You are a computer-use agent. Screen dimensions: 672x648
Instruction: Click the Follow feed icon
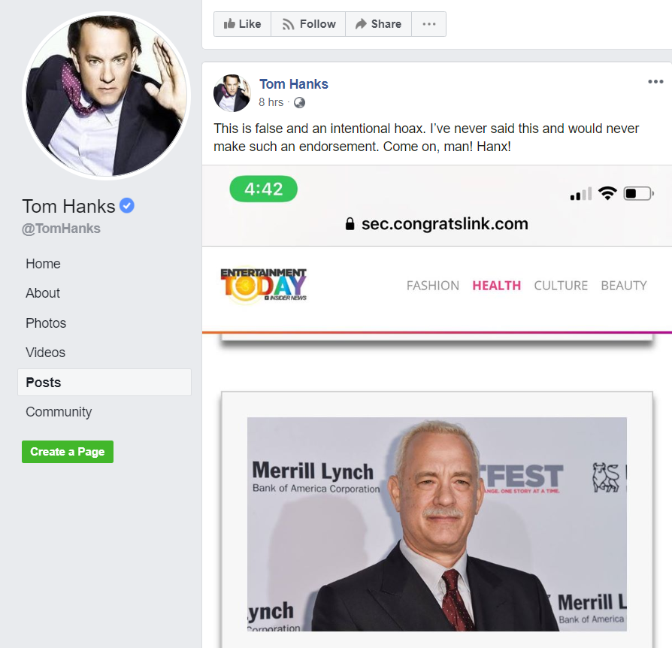288,23
